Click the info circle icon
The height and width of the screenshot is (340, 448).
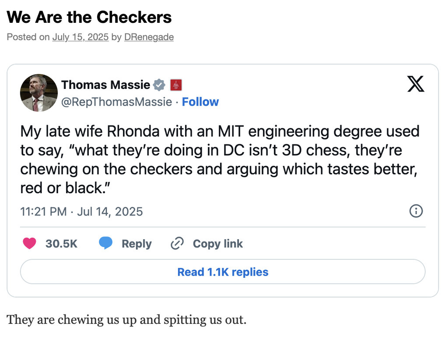[x=416, y=211]
